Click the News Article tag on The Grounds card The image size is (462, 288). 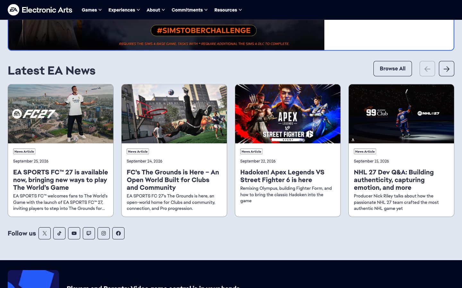pos(138,152)
